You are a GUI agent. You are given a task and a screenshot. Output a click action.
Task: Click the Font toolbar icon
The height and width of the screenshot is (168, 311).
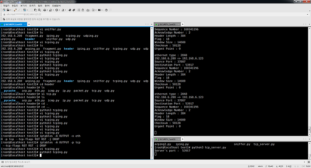coord(63,10)
